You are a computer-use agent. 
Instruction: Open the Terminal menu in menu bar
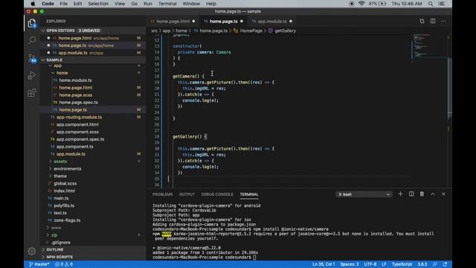[167, 4]
